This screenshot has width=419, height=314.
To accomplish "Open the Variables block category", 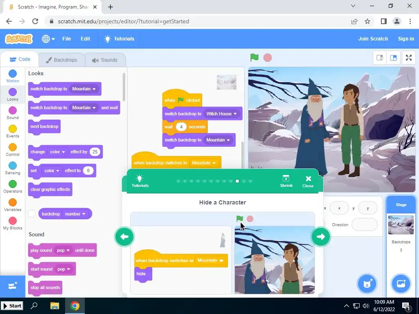I will pyautogui.click(x=13, y=205).
